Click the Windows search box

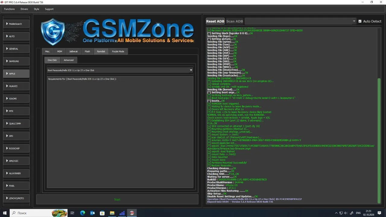click(38, 213)
